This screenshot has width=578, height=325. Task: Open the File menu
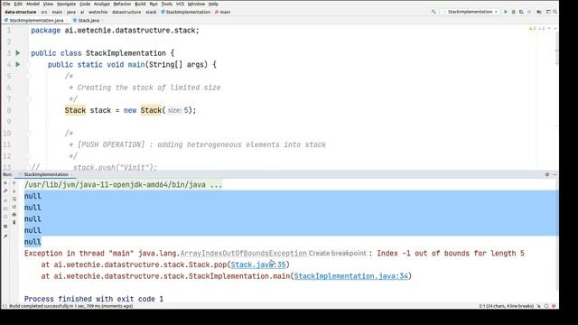click(6, 4)
